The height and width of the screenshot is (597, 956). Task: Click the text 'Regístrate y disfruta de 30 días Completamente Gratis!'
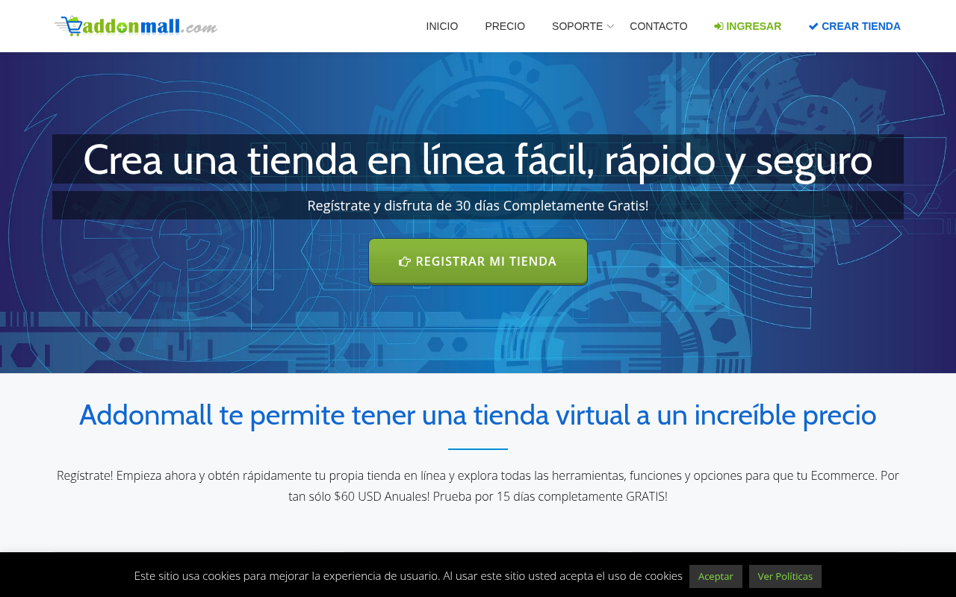pyautogui.click(x=478, y=205)
